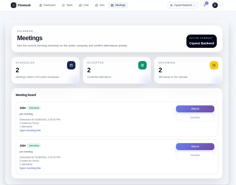Click the Accepted count number 2
This screenshot has height=185, width=236.
pyautogui.click(x=89, y=70)
